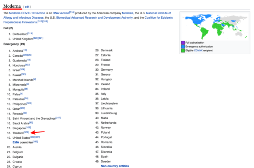Open citation 328 next to Singapore

click(28, 127)
